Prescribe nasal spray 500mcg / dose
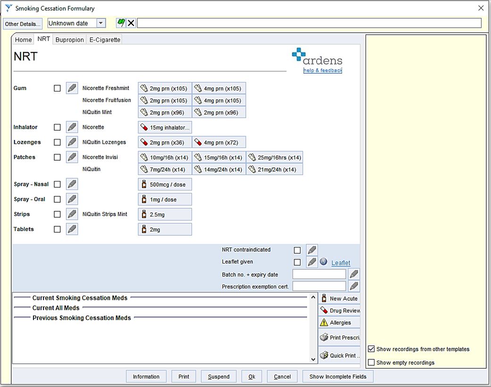Image resolution: width=491 pixels, height=387 pixels. click(165, 184)
